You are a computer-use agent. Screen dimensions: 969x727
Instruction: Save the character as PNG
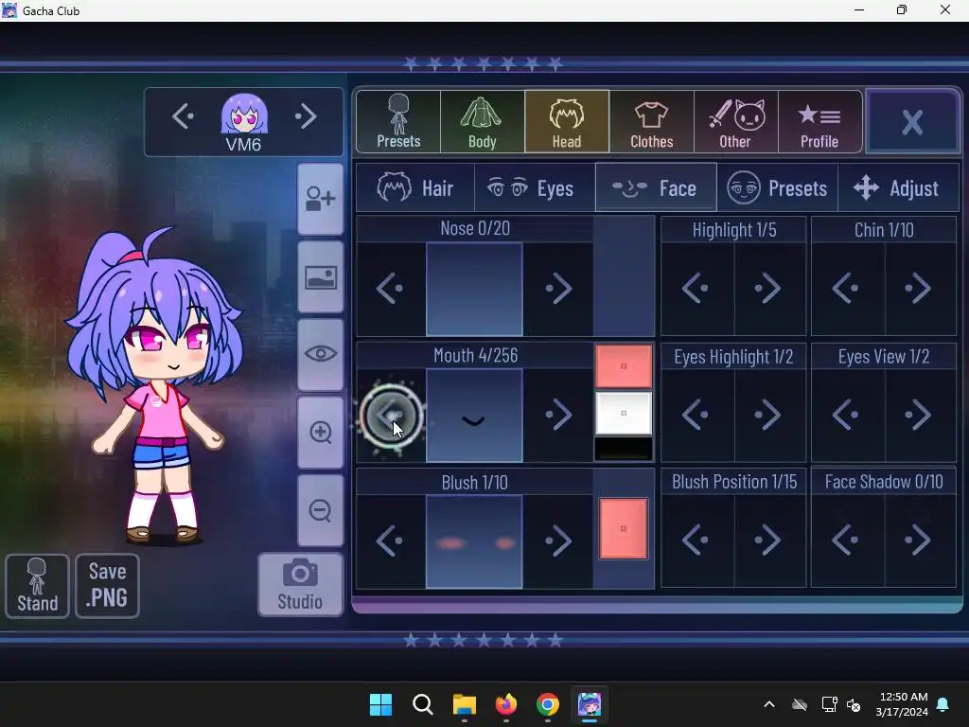point(107,586)
